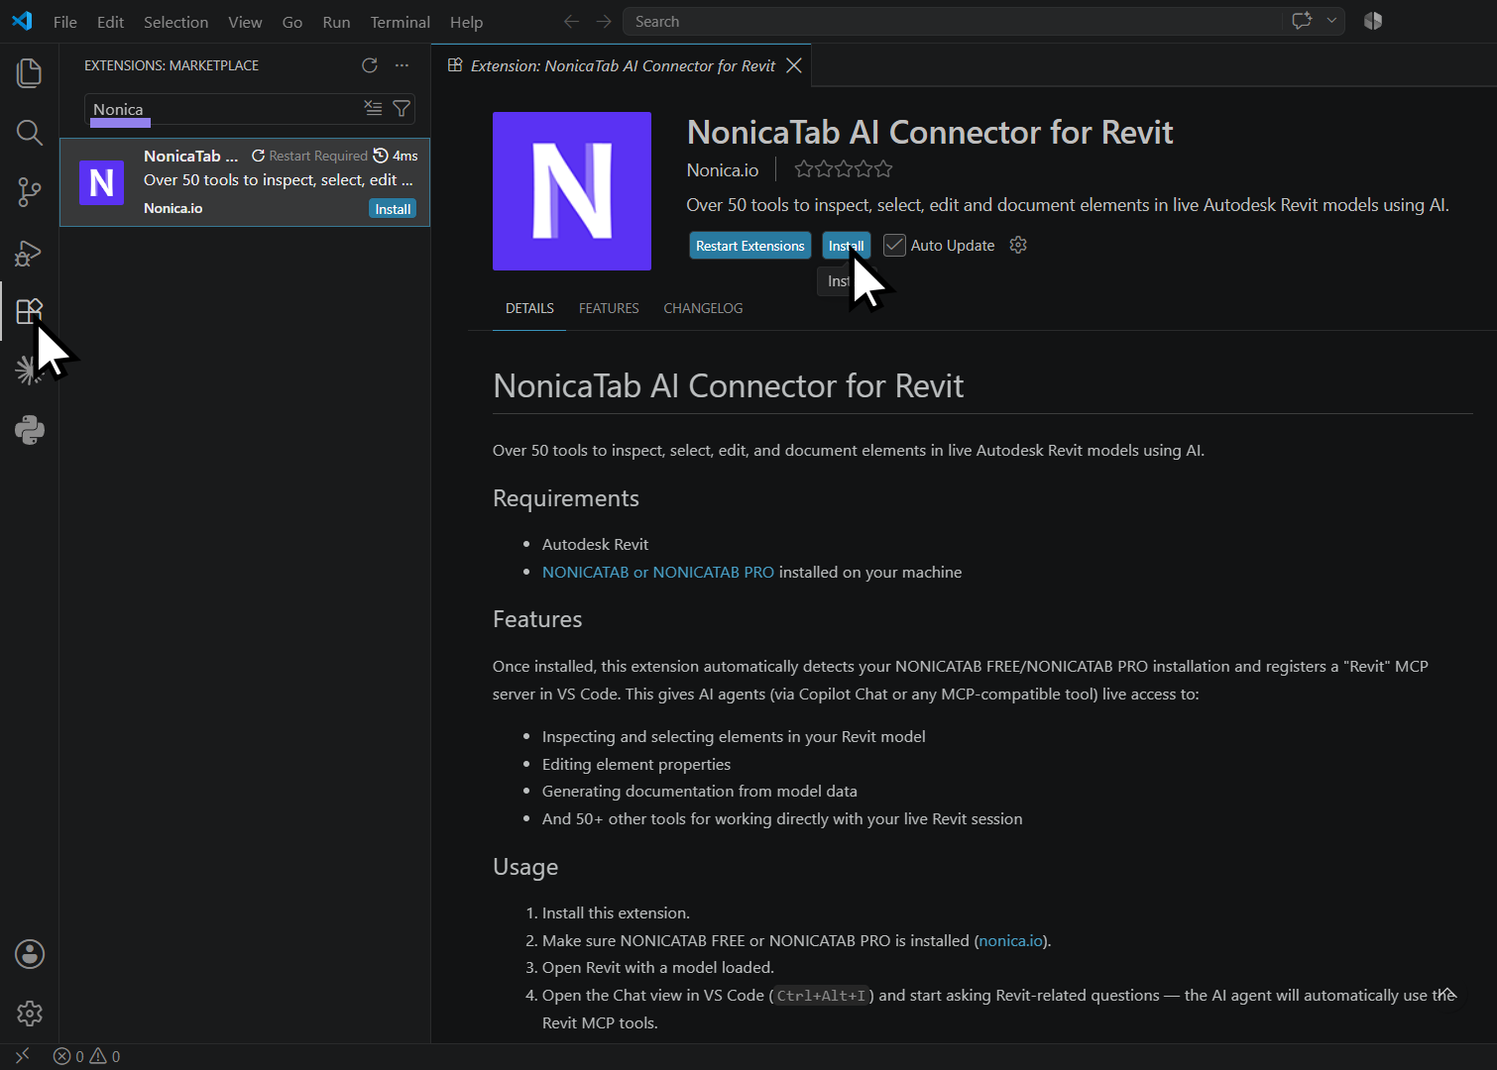1497x1070 pixels.
Task: Select the Extension: NonicaTab AI Connector editor tab
Action: click(x=623, y=65)
